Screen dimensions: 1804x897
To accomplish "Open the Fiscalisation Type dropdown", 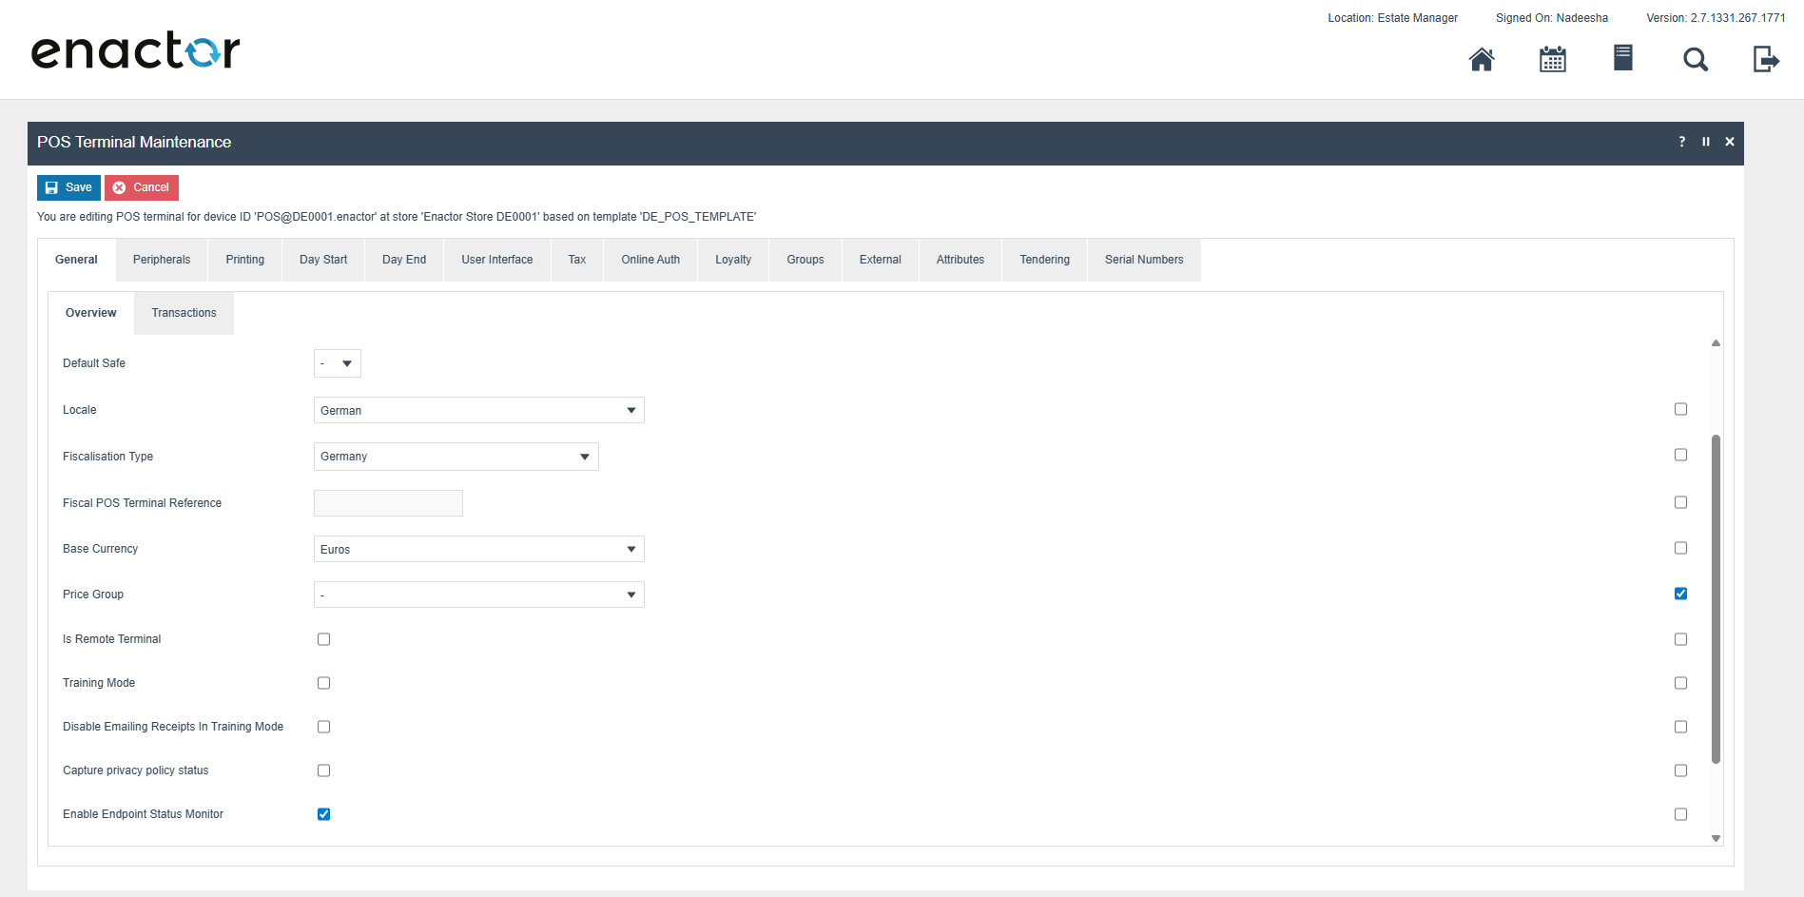I will click(456, 457).
